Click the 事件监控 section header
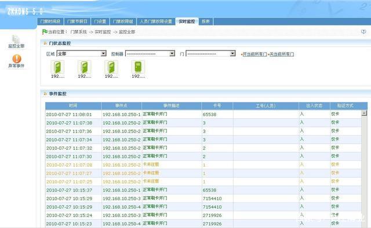The height and width of the screenshot is (228, 371). 57,94
